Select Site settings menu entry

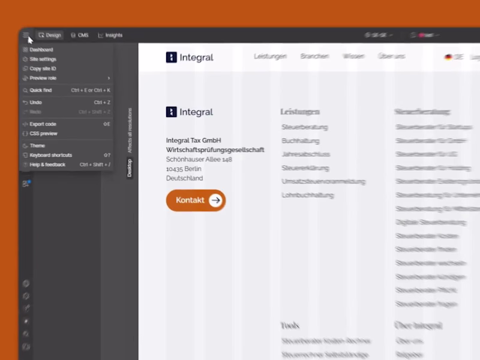66,59
